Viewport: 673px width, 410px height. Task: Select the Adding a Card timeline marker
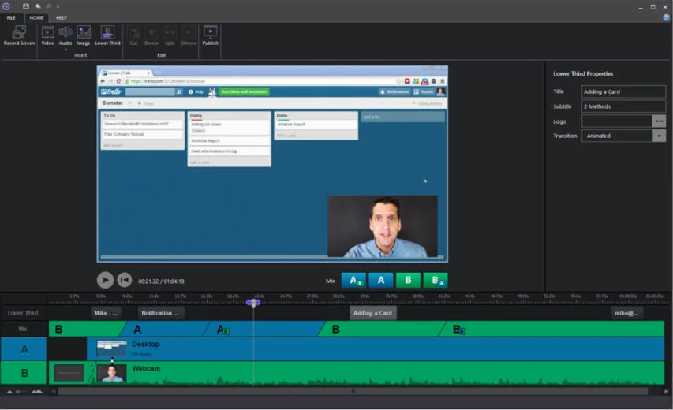click(373, 313)
